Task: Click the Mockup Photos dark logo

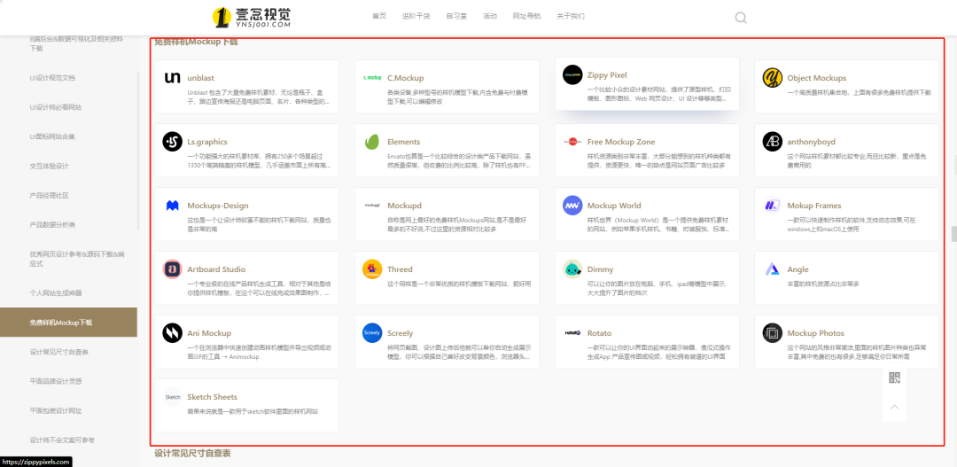Action: point(772,333)
